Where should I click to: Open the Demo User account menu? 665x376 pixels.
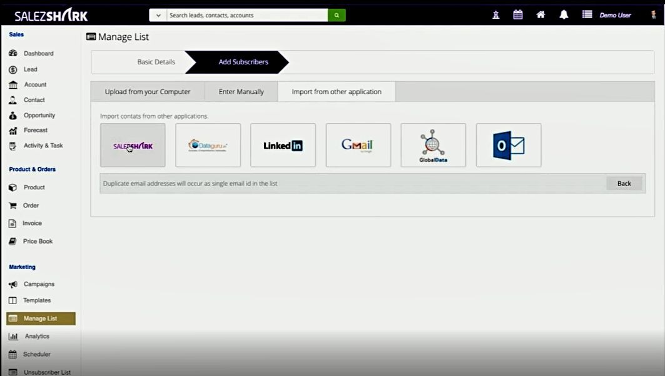pos(616,15)
